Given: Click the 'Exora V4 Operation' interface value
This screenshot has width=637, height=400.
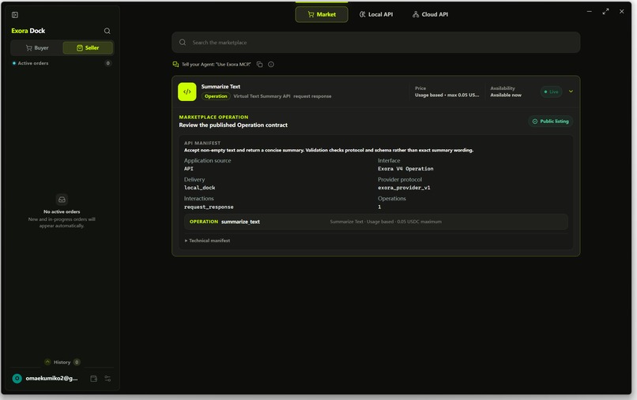Looking at the screenshot, I should click(x=405, y=169).
